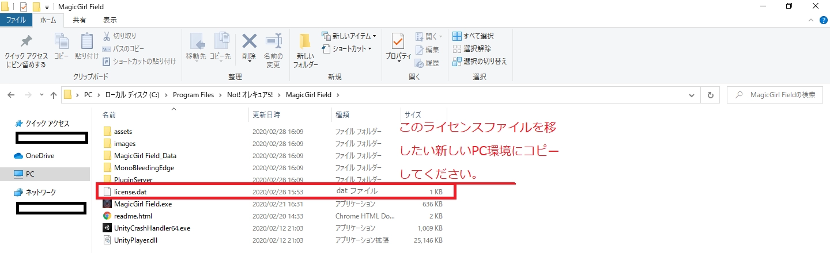Switch to the View (表示) tab
Screen dimensions: 830x253
110,20
